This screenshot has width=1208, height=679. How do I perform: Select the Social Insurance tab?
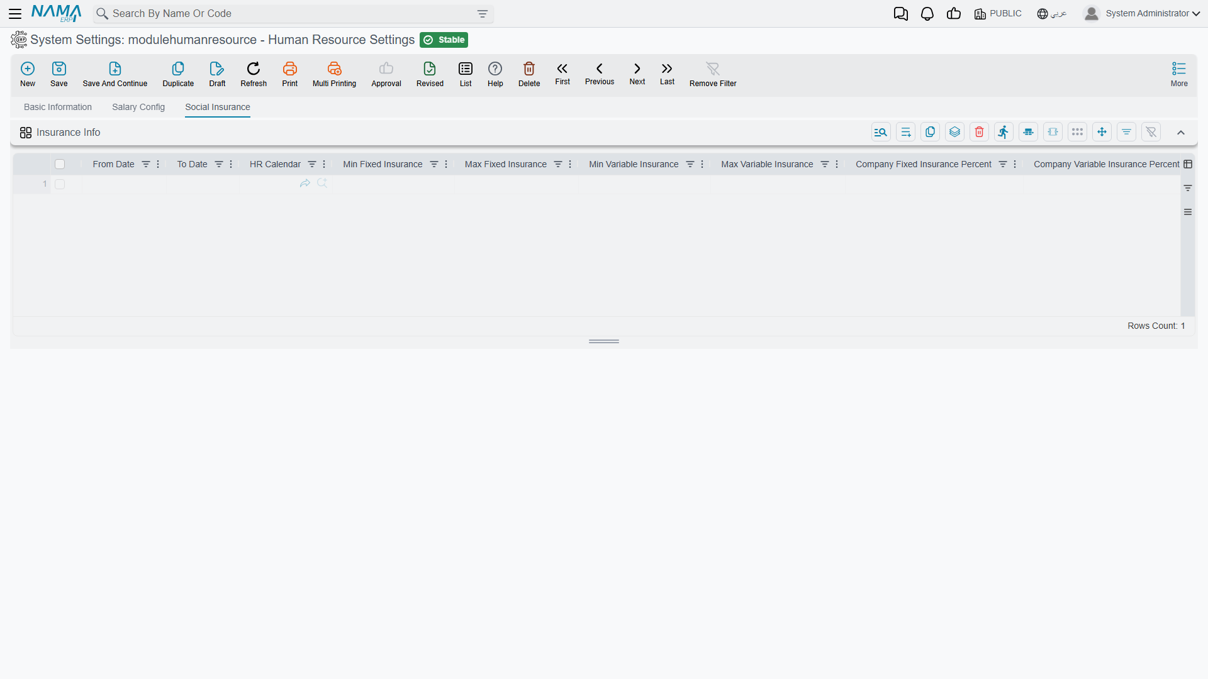[218, 108]
